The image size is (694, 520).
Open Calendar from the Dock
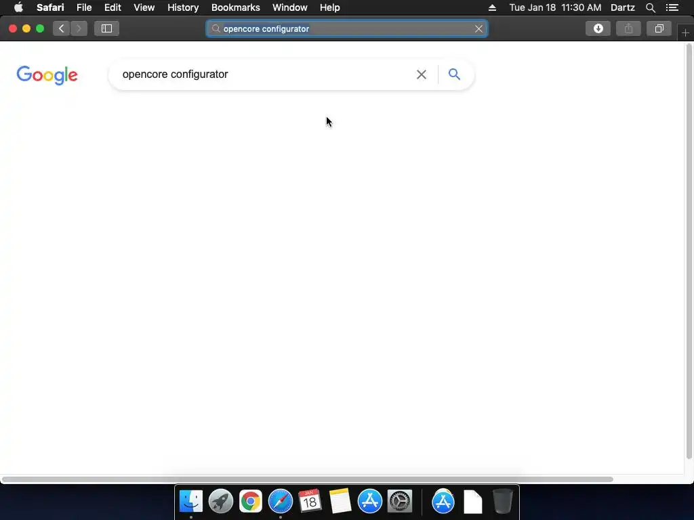[310, 502]
